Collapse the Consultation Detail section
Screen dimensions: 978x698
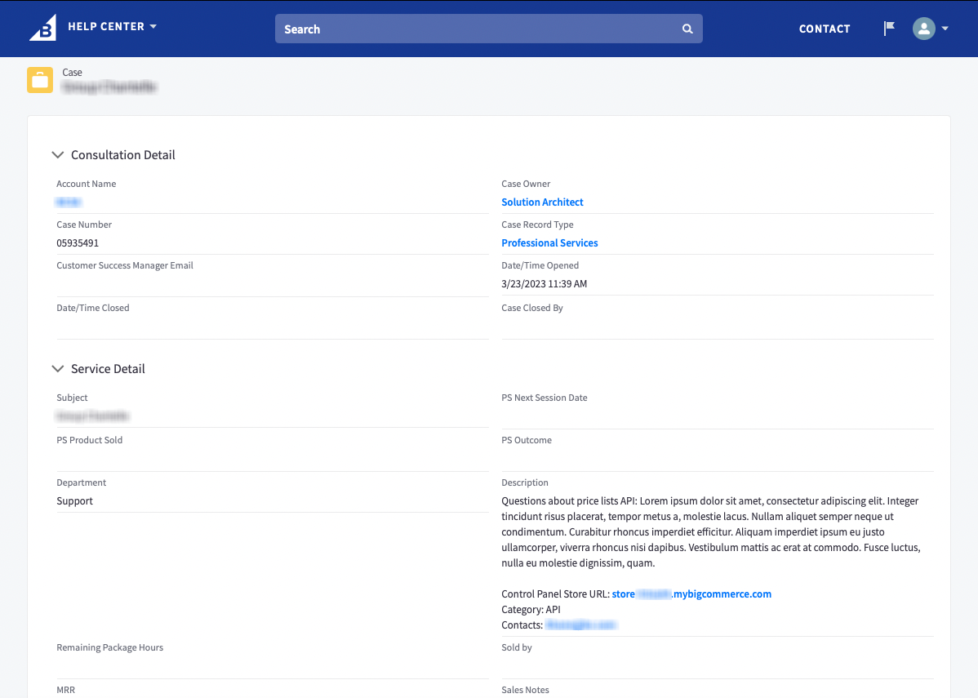point(57,154)
